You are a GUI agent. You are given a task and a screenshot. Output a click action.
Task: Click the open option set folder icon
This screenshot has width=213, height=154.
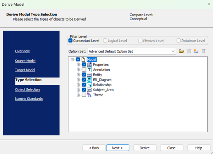pos(181,51)
